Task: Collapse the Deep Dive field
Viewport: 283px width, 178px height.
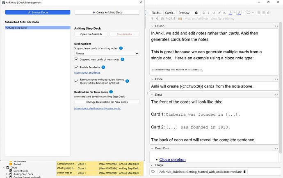Action: pyautogui.click(x=152, y=148)
